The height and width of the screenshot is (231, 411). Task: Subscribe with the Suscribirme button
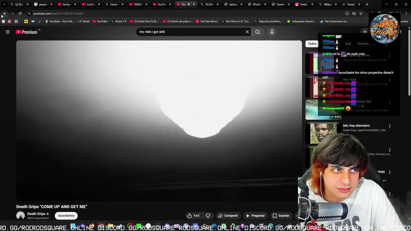66,216
